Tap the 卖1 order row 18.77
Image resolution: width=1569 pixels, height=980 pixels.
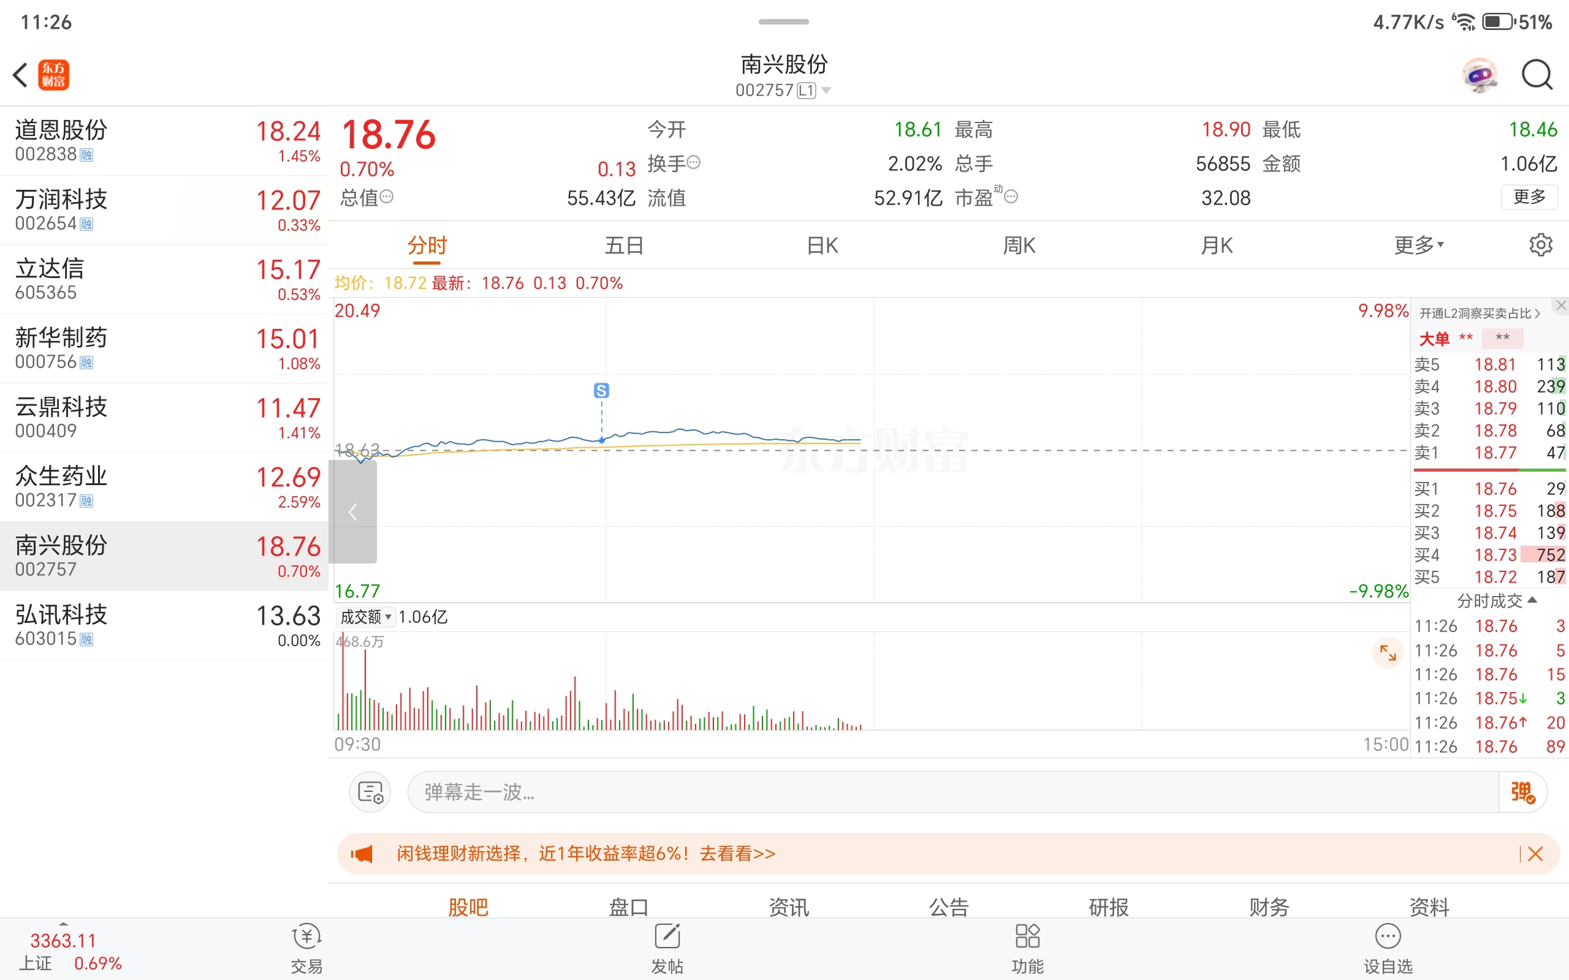[x=1489, y=453]
